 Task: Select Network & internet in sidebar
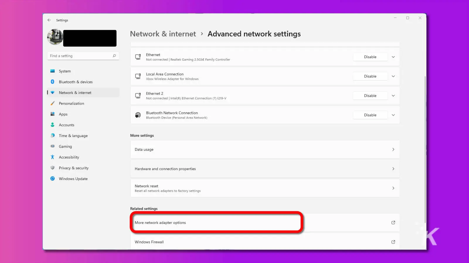83,93
